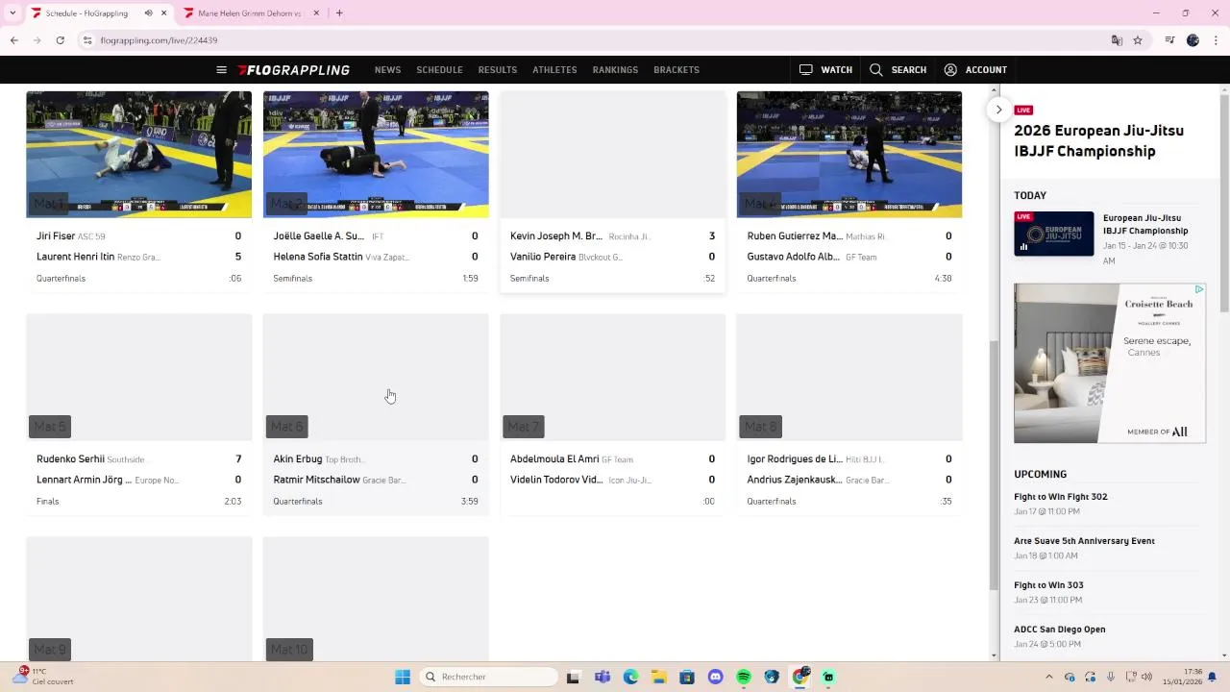Image resolution: width=1230 pixels, height=692 pixels.
Task: Open the hamburger menu beside FloGrappling logo
Action: click(x=221, y=70)
